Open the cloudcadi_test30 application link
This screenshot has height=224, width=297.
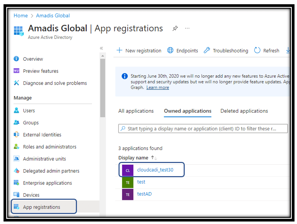point(155,170)
